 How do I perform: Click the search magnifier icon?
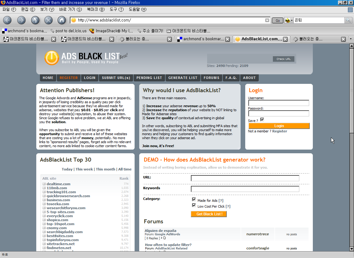[x=348, y=20]
